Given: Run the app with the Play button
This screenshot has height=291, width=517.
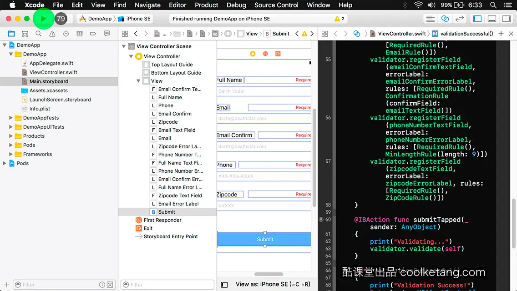Looking at the screenshot, I should (x=44, y=19).
